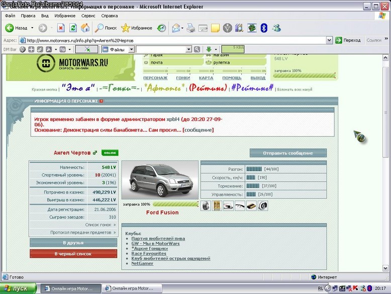Open the NetGamer club link
This screenshot has height=294, width=391.
142,263
